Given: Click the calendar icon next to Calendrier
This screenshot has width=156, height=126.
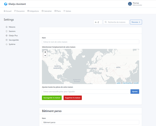Looking at the screenshot, I should (43, 11).
